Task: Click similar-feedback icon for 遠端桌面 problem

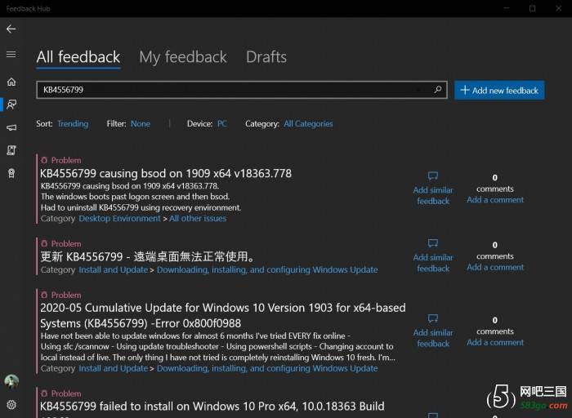Action: pyautogui.click(x=433, y=243)
